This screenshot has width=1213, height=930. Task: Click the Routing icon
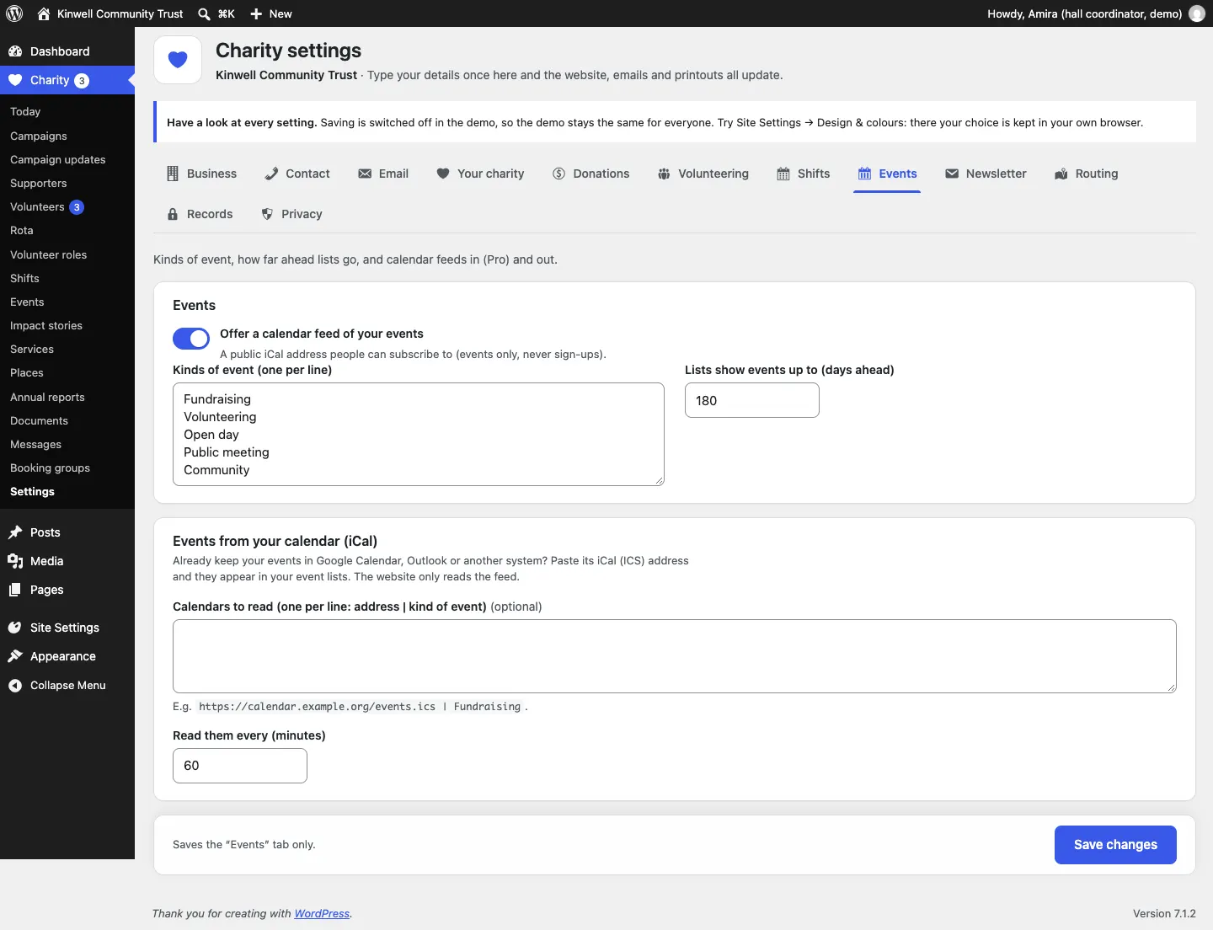pyautogui.click(x=1061, y=174)
